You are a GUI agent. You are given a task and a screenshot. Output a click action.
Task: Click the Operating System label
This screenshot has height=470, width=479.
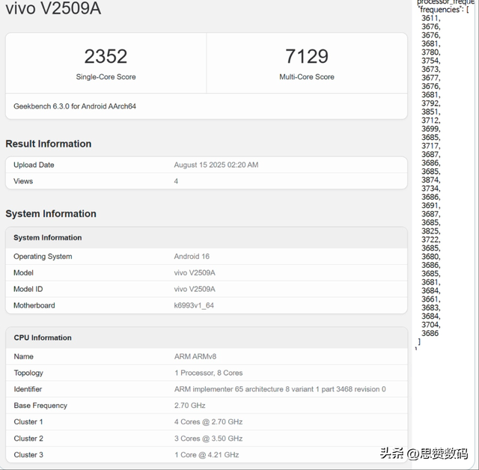tap(43, 257)
